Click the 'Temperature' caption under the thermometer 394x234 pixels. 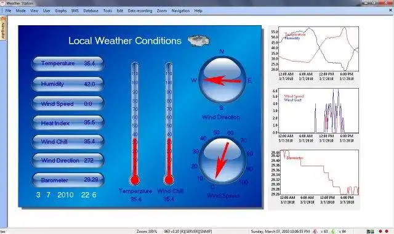coord(135,191)
